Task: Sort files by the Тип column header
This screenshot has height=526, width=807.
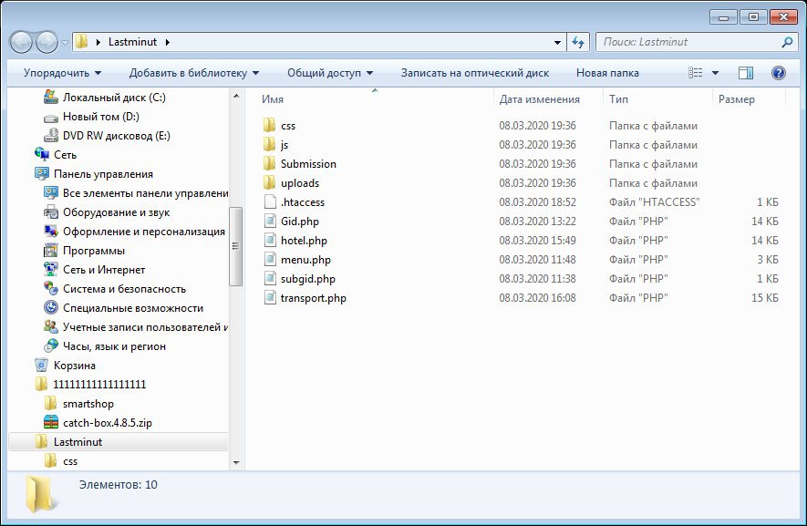Action: 618,99
